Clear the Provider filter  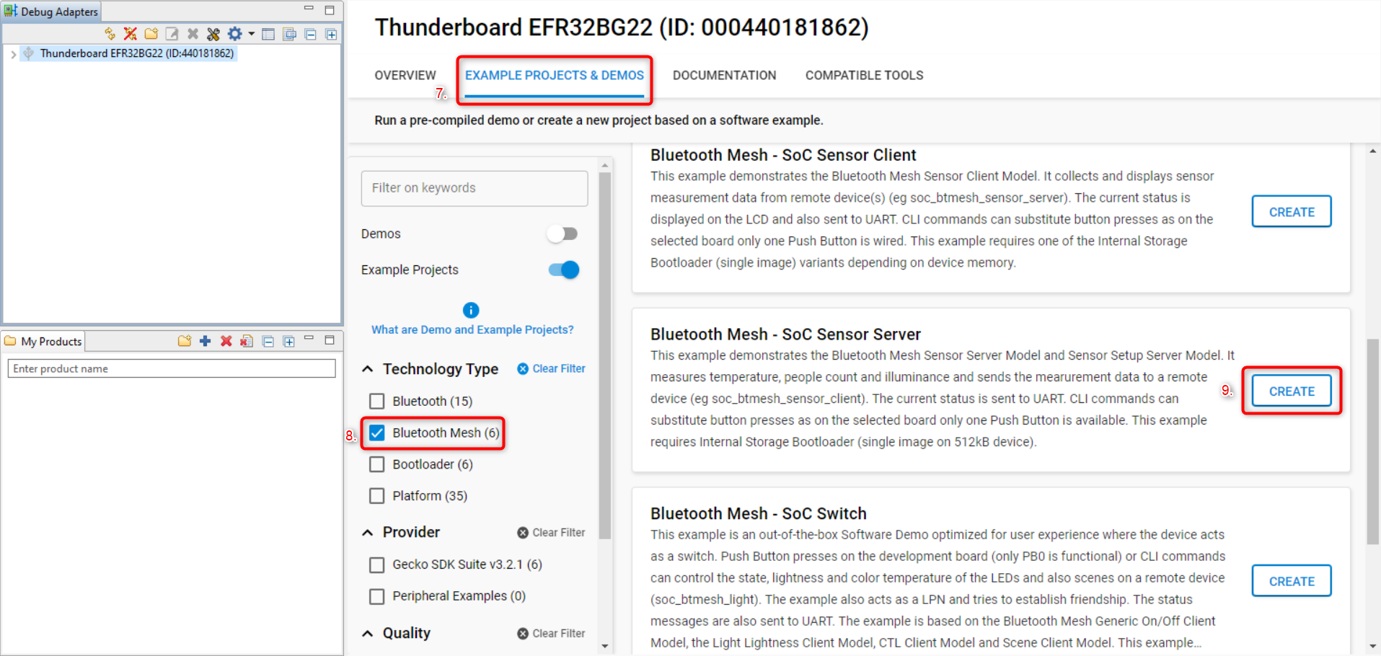pos(552,533)
